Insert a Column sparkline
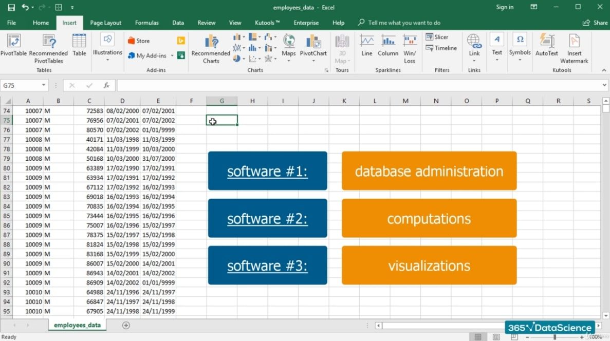The image size is (610, 341). click(x=388, y=45)
